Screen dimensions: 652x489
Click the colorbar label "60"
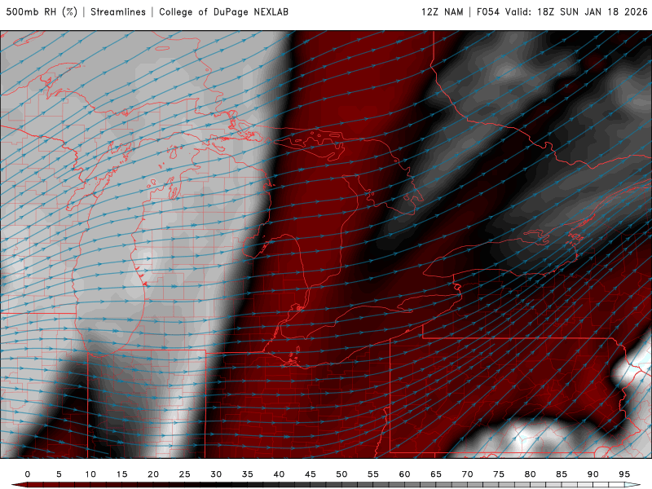[x=404, y=474]
